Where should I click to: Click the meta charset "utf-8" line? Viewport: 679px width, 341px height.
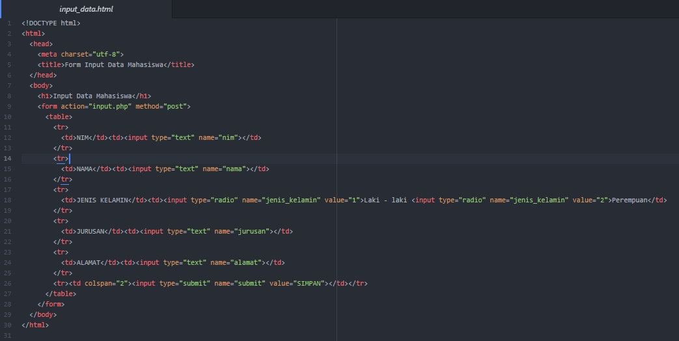[81, 55]
